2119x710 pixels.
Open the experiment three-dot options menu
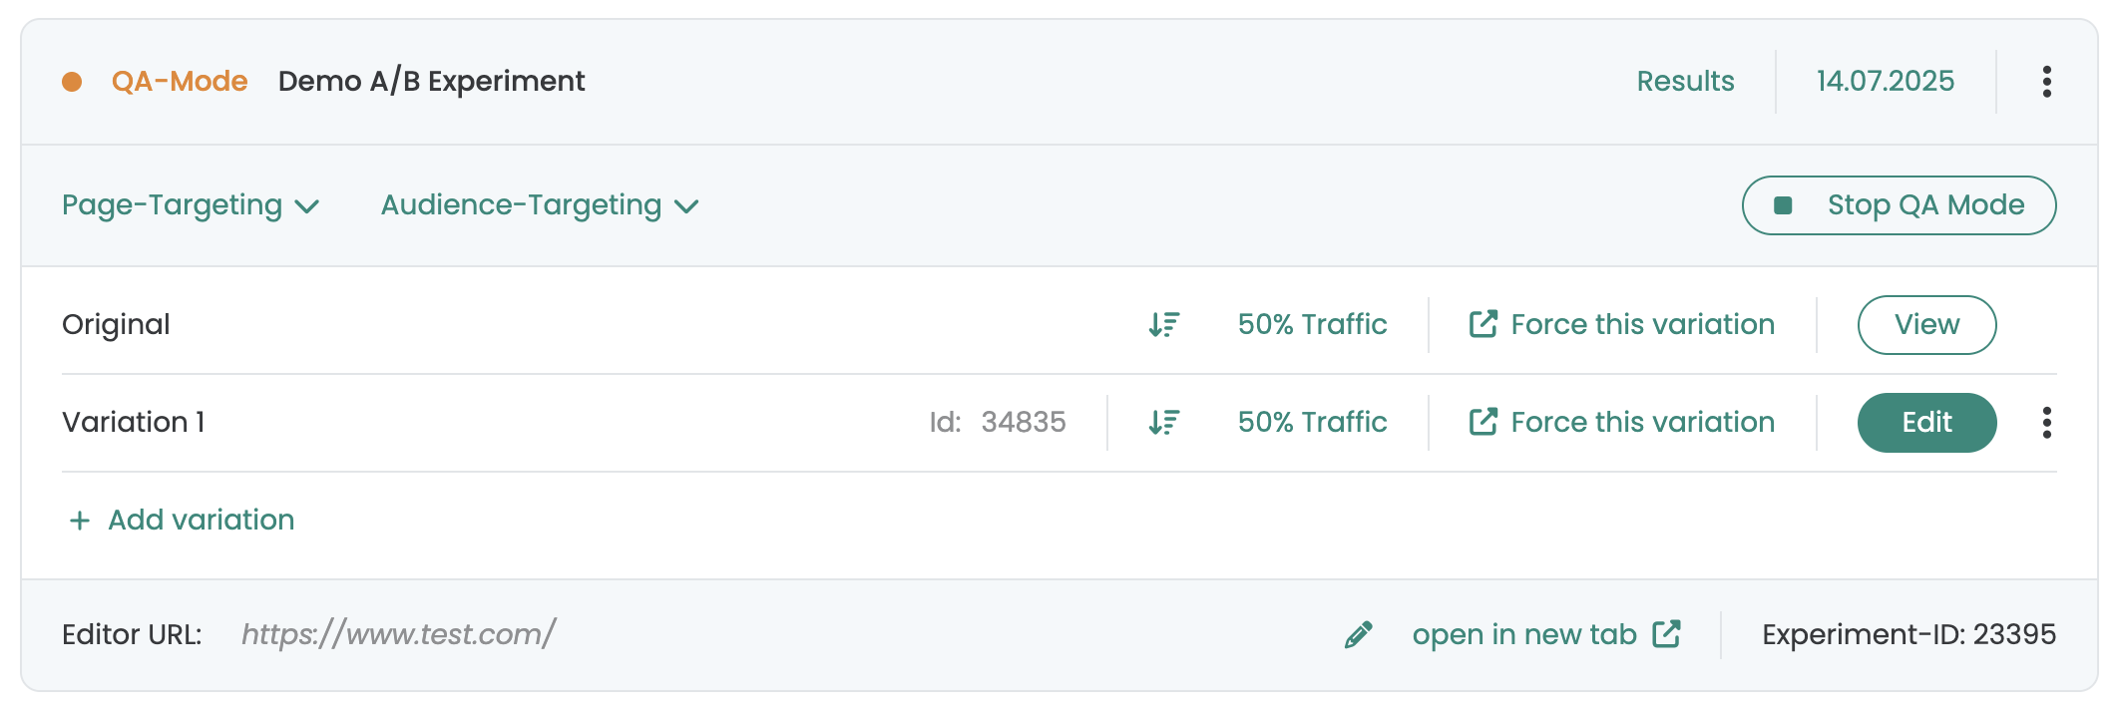[x=2046, y=82]
